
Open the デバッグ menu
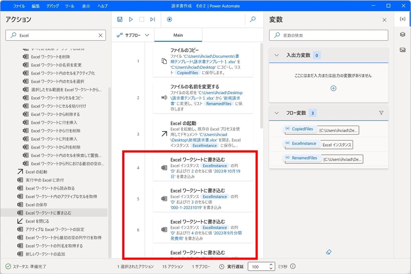click(52, 6)
